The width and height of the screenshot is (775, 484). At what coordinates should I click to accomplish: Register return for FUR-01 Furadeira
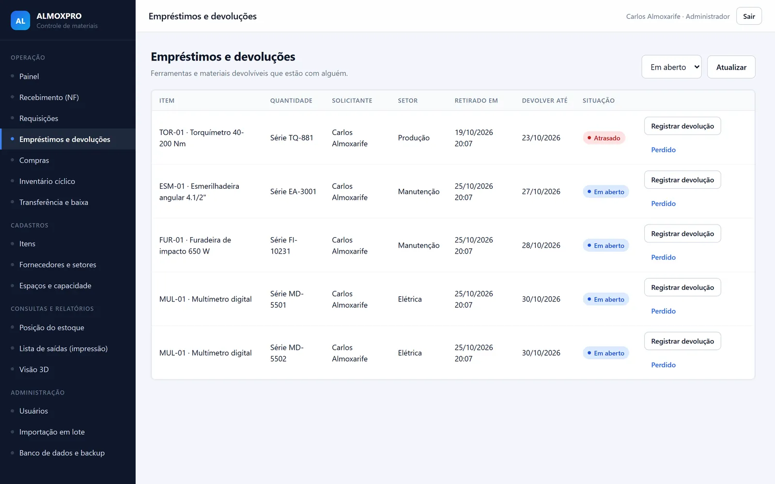(x=682, y=233)
